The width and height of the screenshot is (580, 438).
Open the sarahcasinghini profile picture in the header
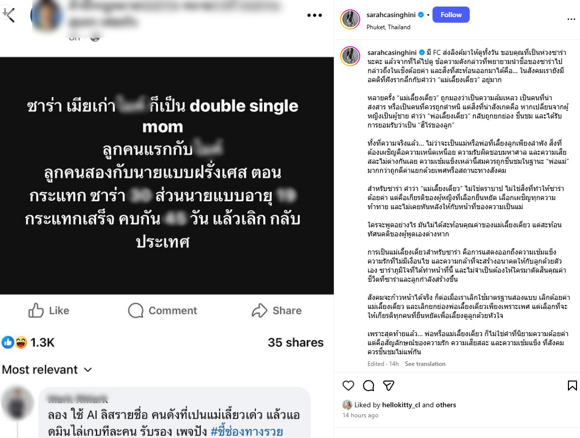tap(350, 19)
